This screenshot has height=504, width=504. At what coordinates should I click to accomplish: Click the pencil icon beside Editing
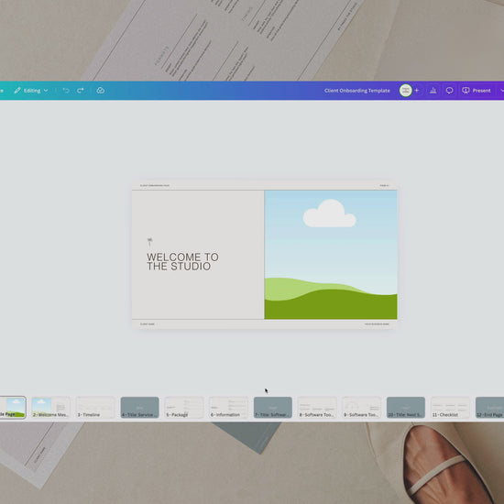[17, 91]
